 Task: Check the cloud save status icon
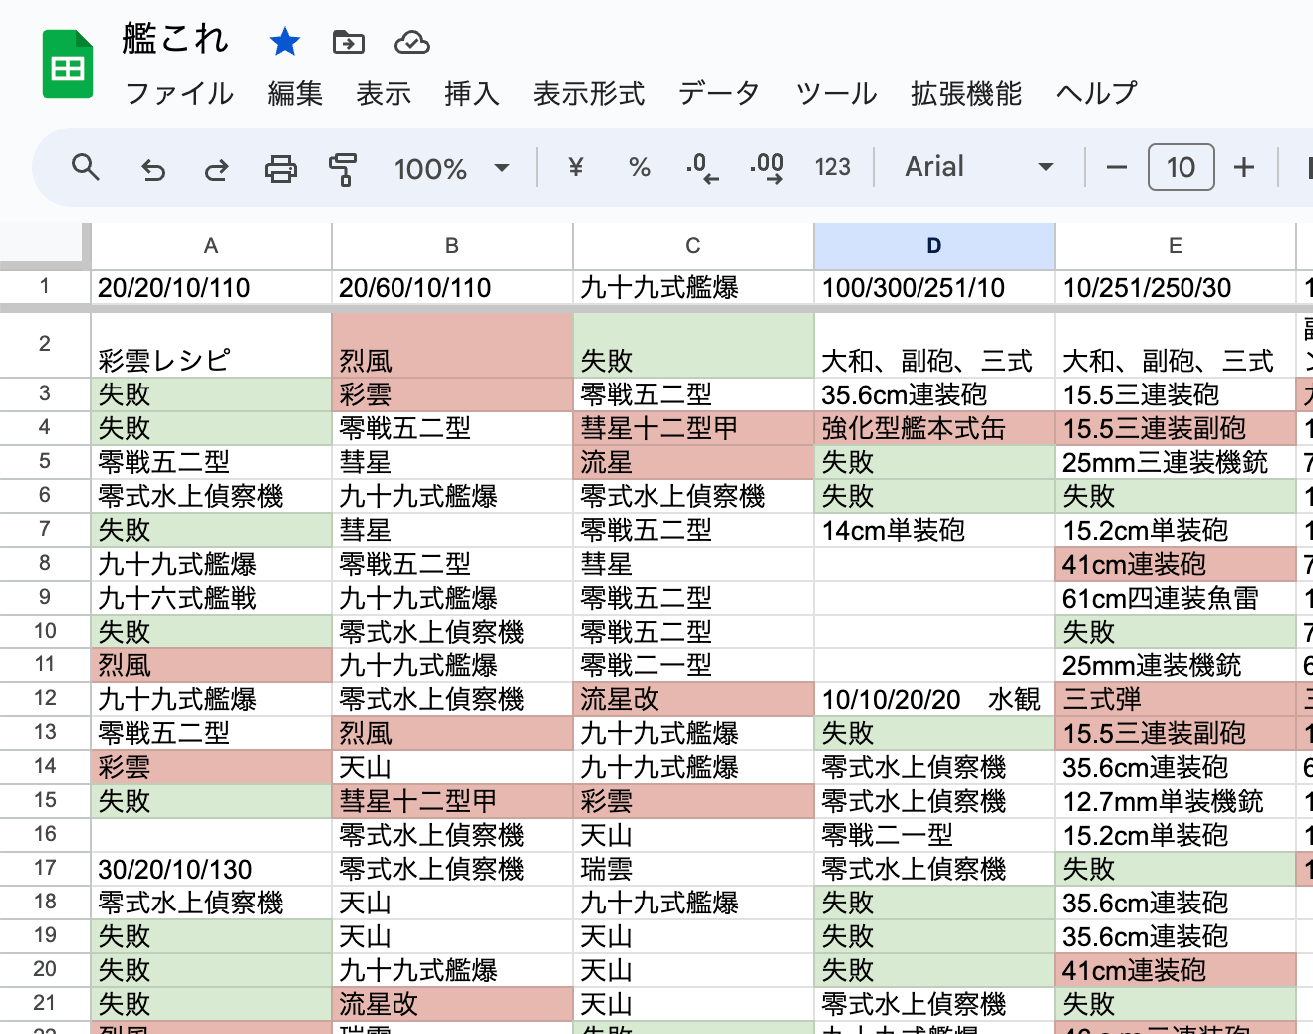(x=412, y=42)
